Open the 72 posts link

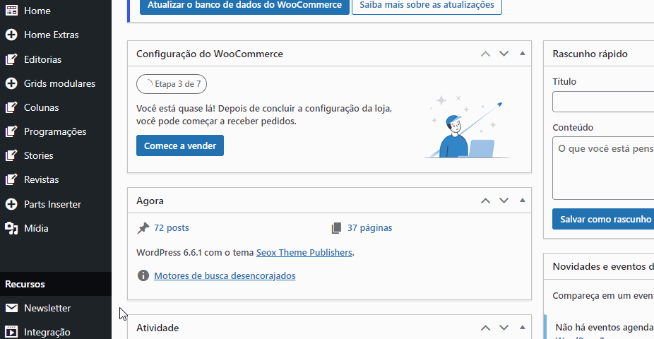172,227
